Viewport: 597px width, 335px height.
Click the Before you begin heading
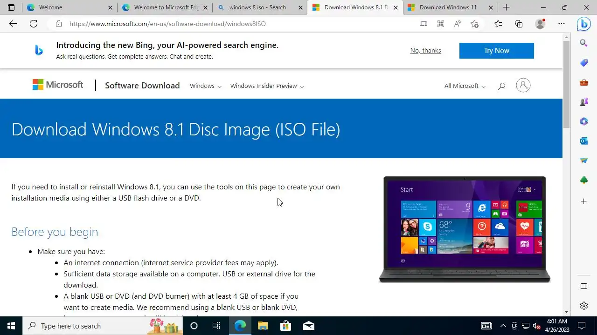(x=55, y=232)
